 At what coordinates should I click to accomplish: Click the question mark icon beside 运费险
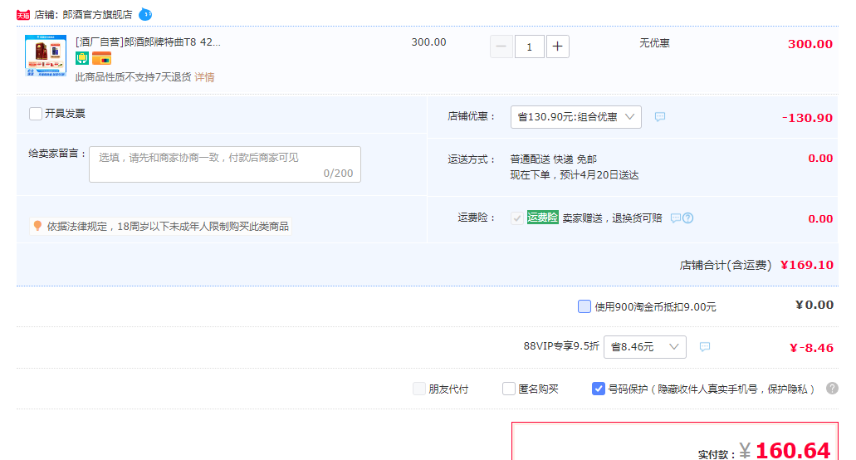point(687,218)
